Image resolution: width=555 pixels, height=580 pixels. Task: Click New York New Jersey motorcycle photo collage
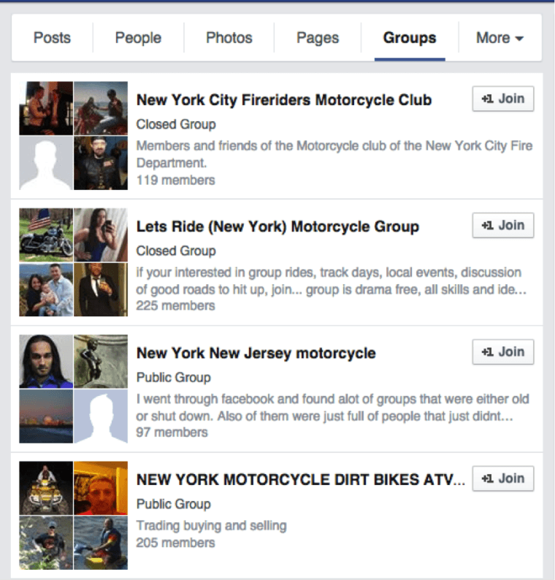click(x=74, y=389)
